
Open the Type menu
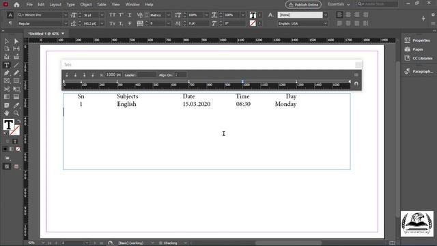point(70,5)
